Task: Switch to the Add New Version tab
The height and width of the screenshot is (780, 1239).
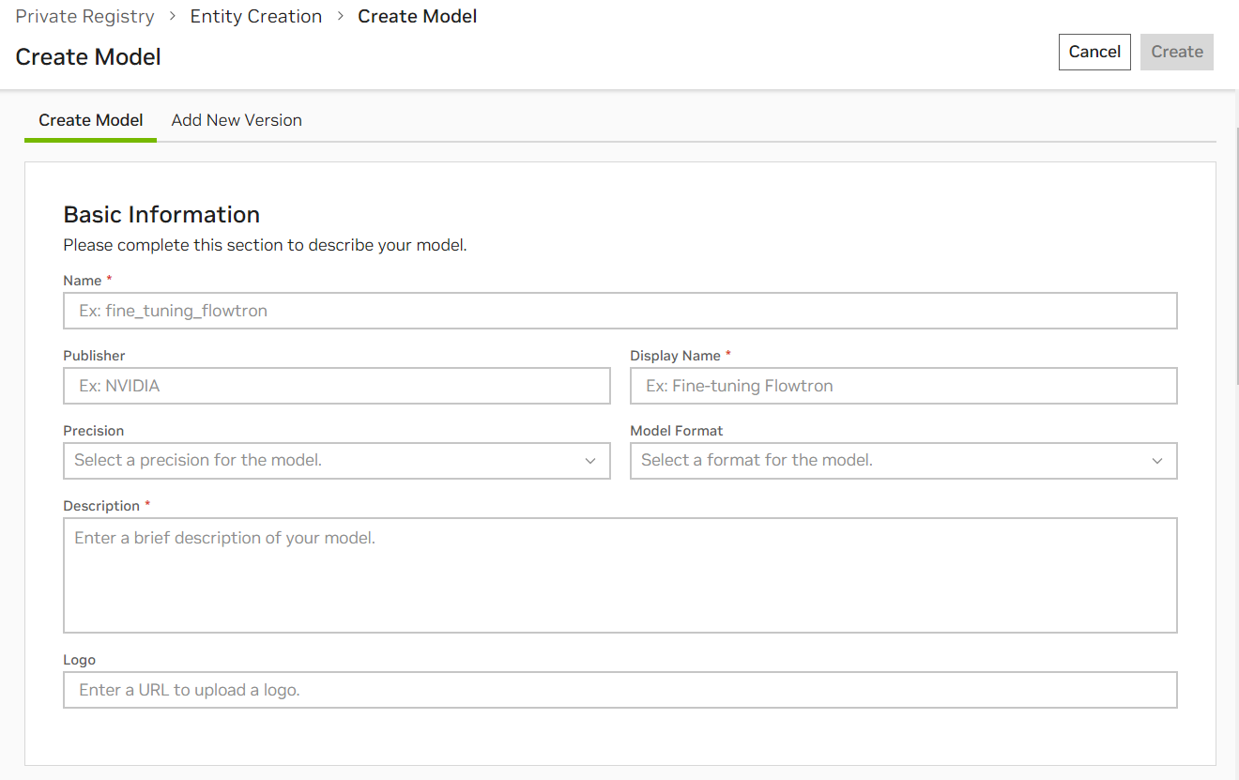Action: click(x=237, y=120)
